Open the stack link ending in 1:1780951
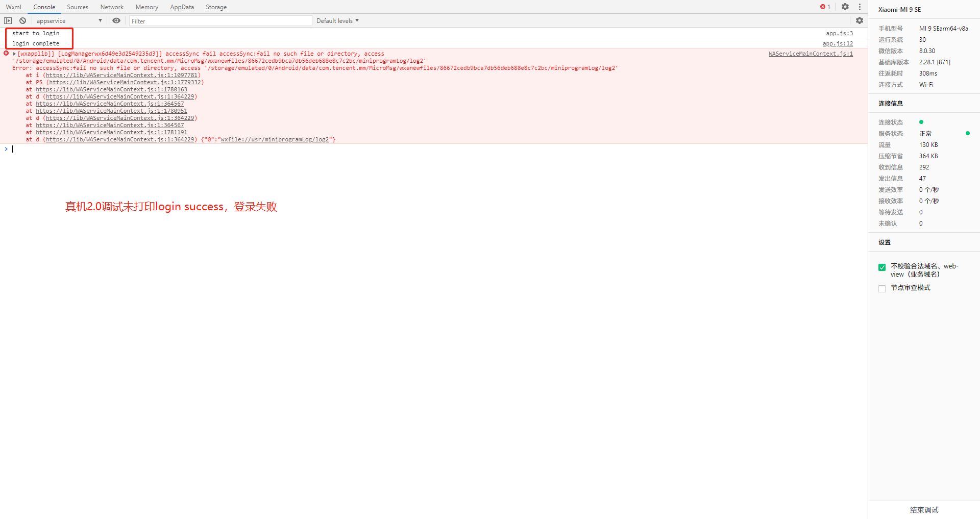The width and height of the screenshot is (980, 519). [111, 111]
